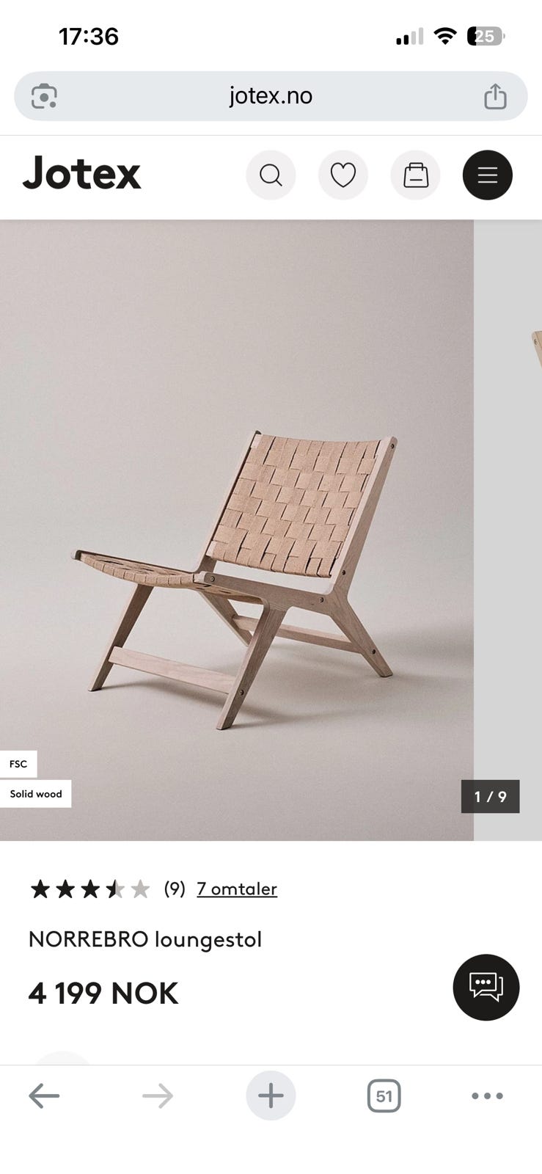Screen dimensions: 542x1174
Task: Open browser three-dot more menu
Action: point(487,1096)
